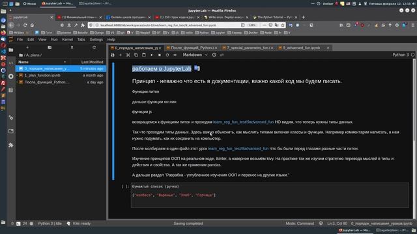Open the Help menu
This screenshot has width=417, height=234.
click(x=111, y=40)
